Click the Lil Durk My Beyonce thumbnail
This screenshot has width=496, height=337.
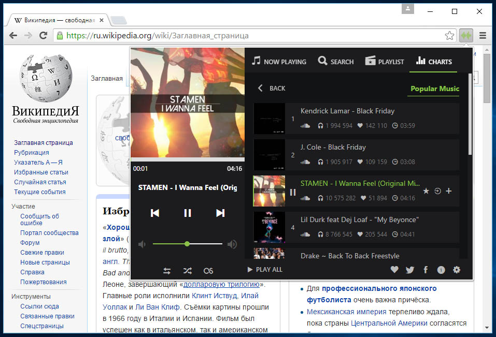269,227
